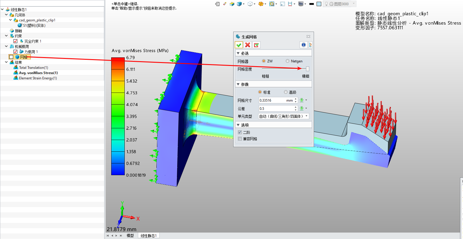
Task: Click the light bulb layer visibility icon
Action: click(x=326, y=4)
